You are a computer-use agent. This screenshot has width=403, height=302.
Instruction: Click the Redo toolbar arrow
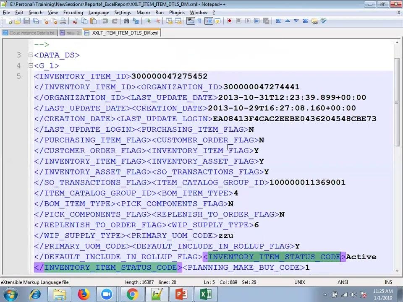pyautogui.click(x=114, y=21)
